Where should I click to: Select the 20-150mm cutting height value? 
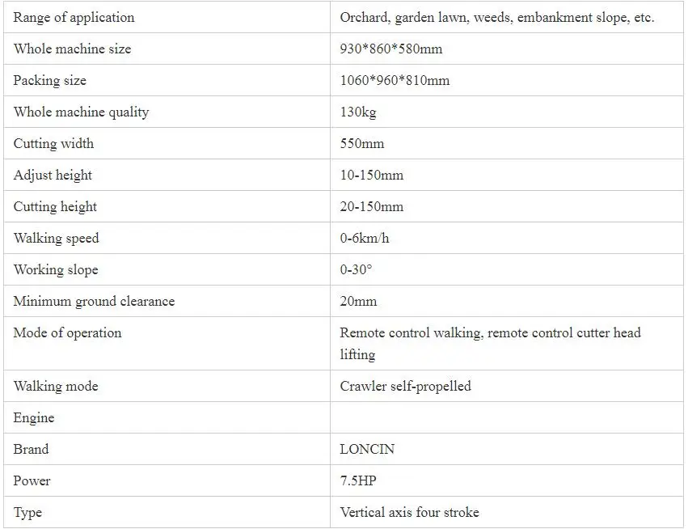371,206
